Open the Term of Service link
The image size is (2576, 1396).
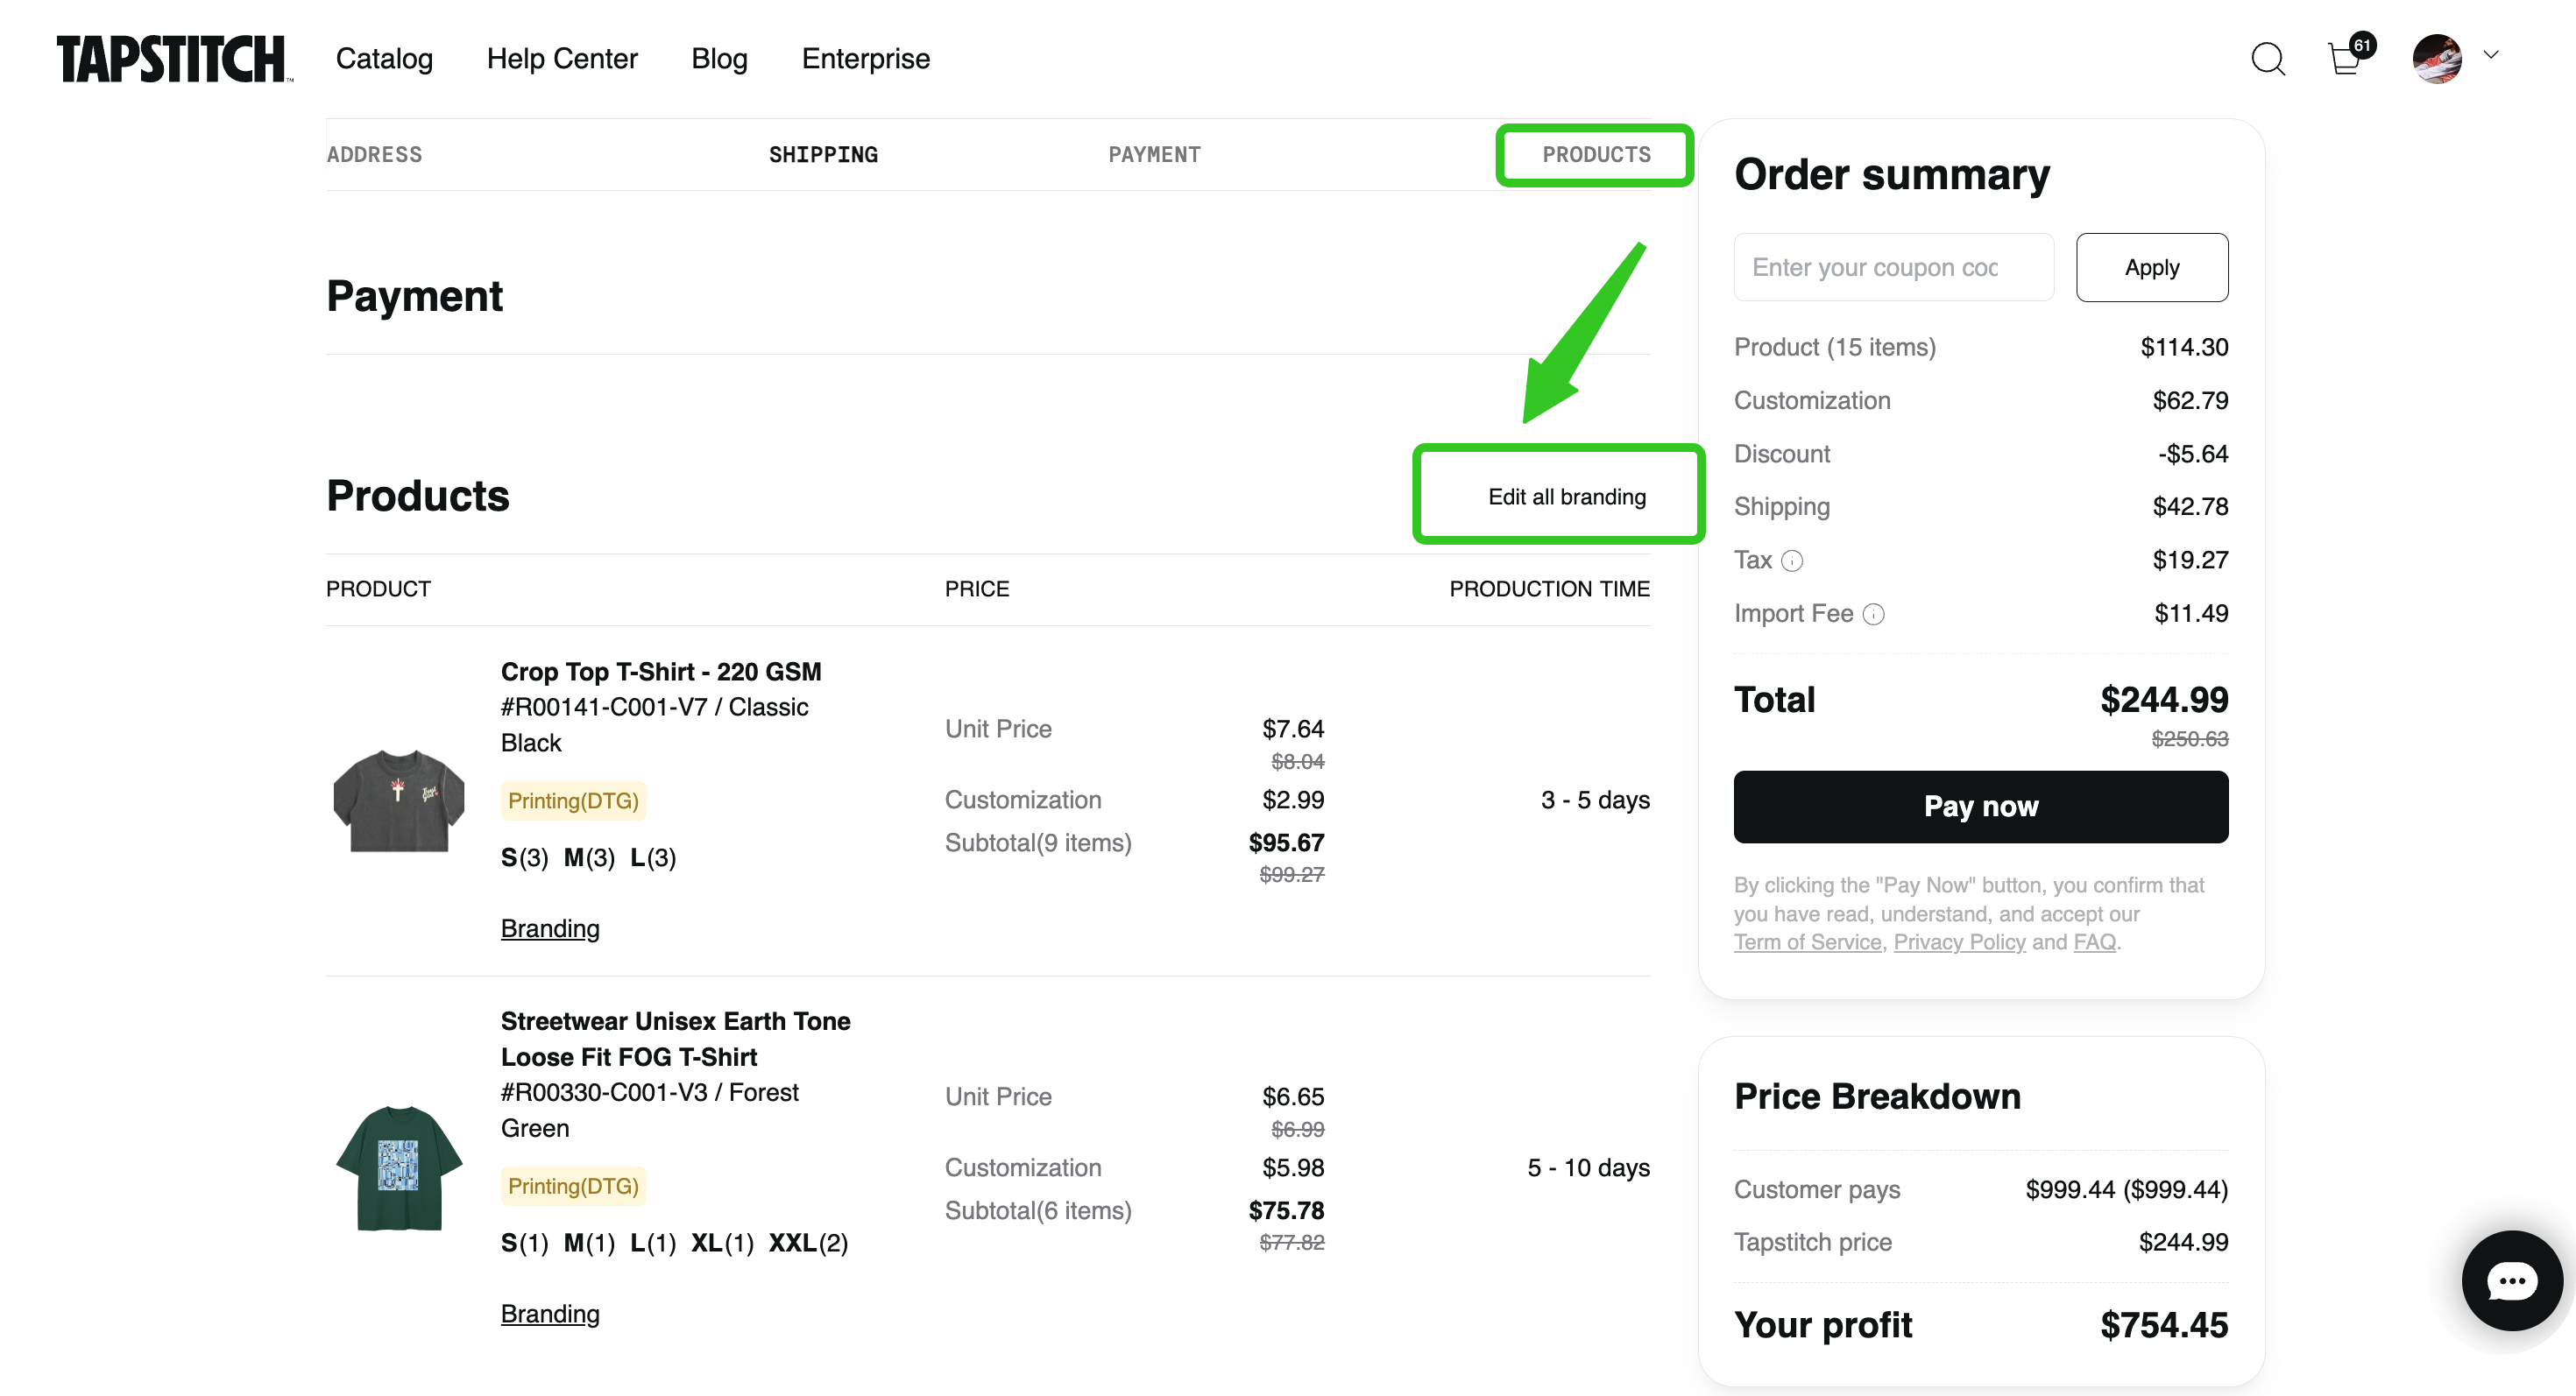point(1807,942)
